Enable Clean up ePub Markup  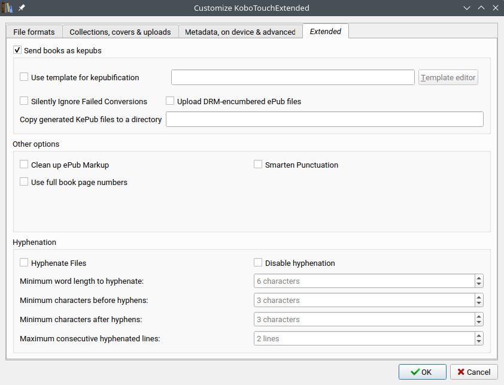[24, 165]
